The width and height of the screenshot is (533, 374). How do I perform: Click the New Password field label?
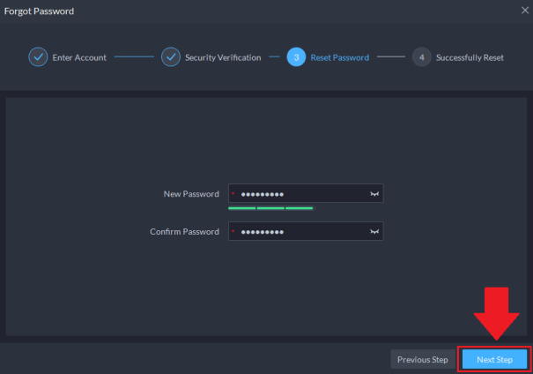(191, 194)
